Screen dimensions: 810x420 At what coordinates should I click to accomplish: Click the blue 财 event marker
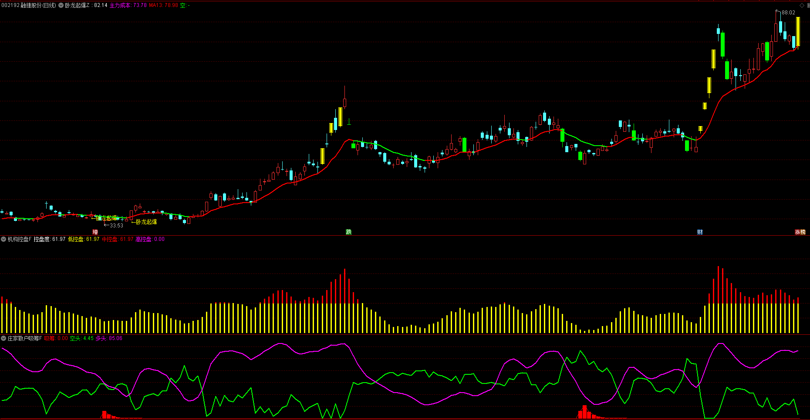pos(700,232)
